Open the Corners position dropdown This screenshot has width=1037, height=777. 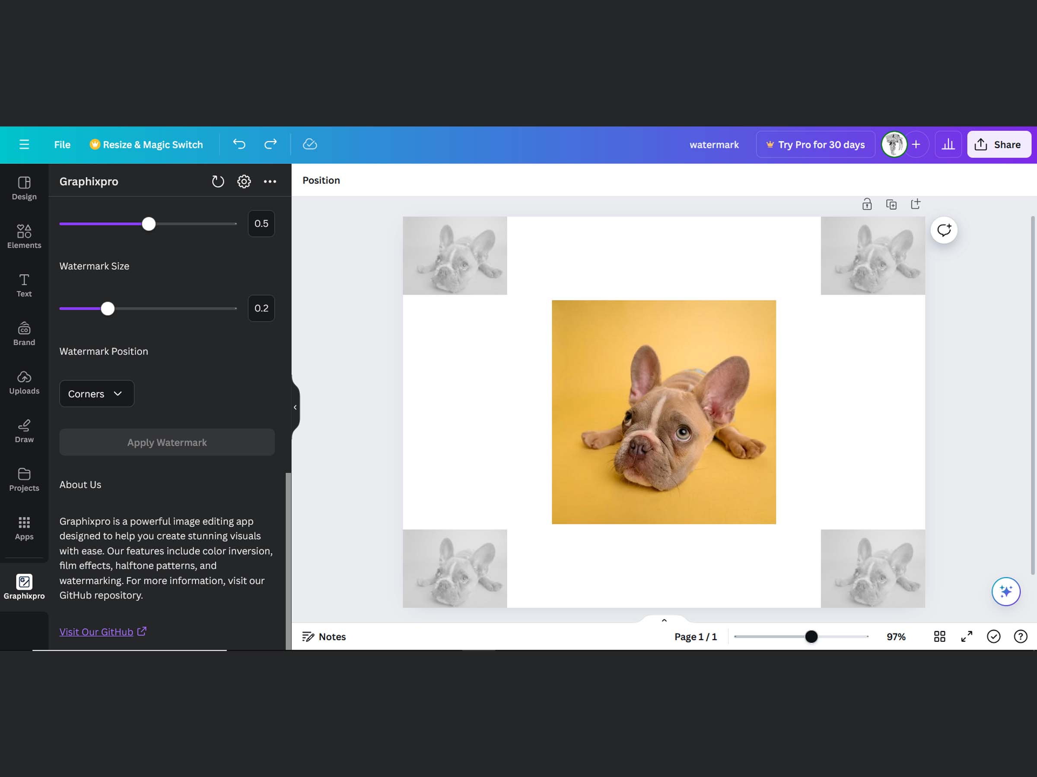click(97, 393)
